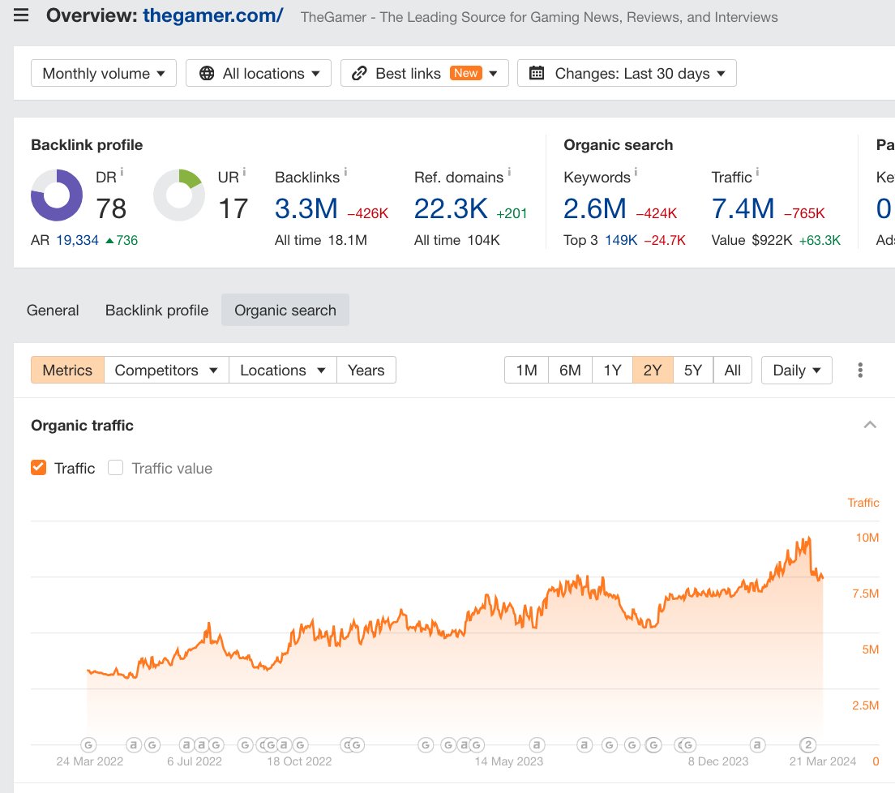The image size is (895, 793).
Task: Uncheck the Traffic checkbox
Action: [x=38, y=467]
